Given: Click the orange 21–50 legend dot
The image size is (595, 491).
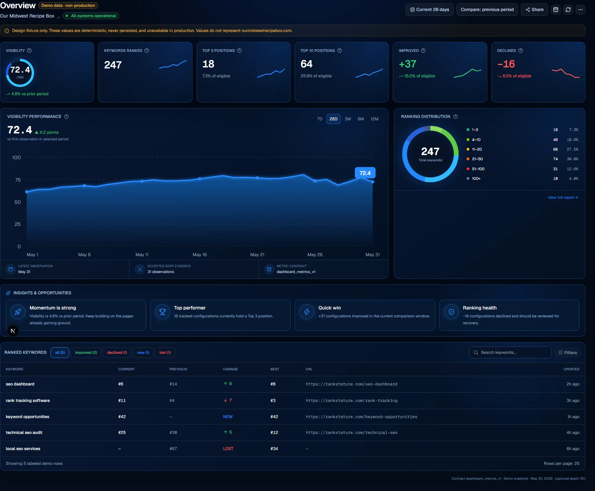Looking at the screenshot, I should pyautogui.click(x=468, y=159).
